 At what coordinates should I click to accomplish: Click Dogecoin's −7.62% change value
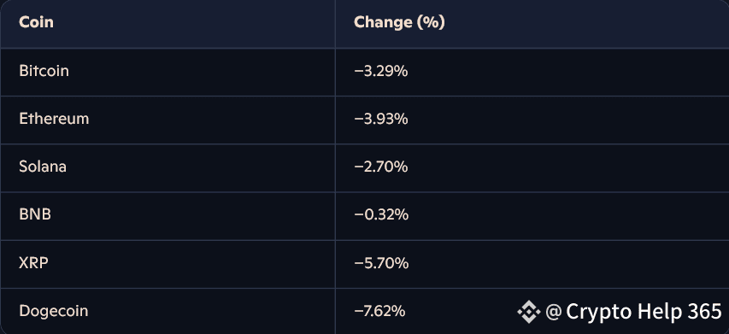click(x=379, y=311)
